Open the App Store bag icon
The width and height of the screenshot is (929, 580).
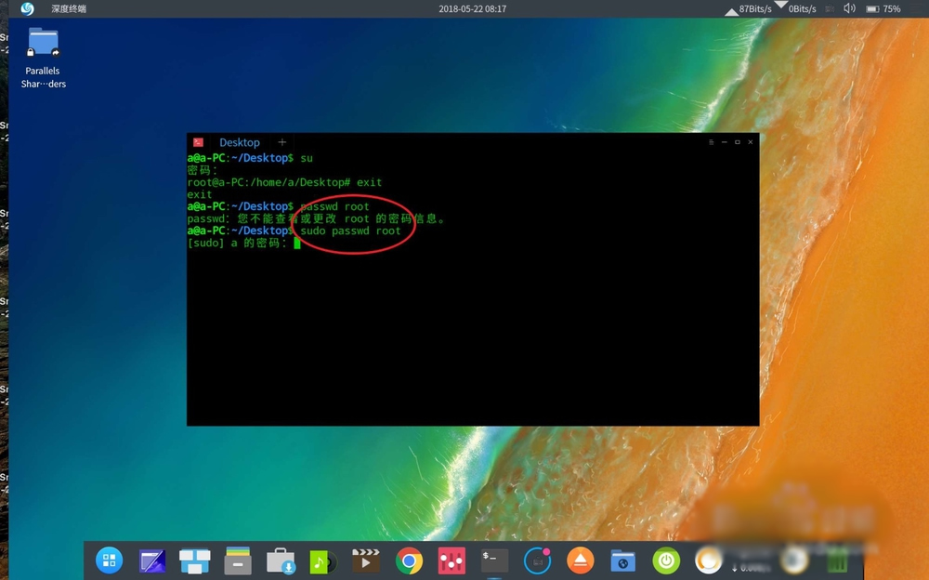coord(280,560)
